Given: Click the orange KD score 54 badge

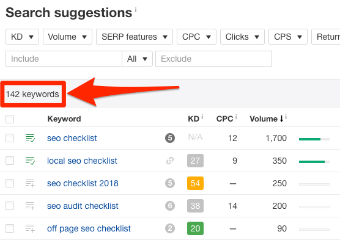Looking at the screenshot, I should click(195, 183).
